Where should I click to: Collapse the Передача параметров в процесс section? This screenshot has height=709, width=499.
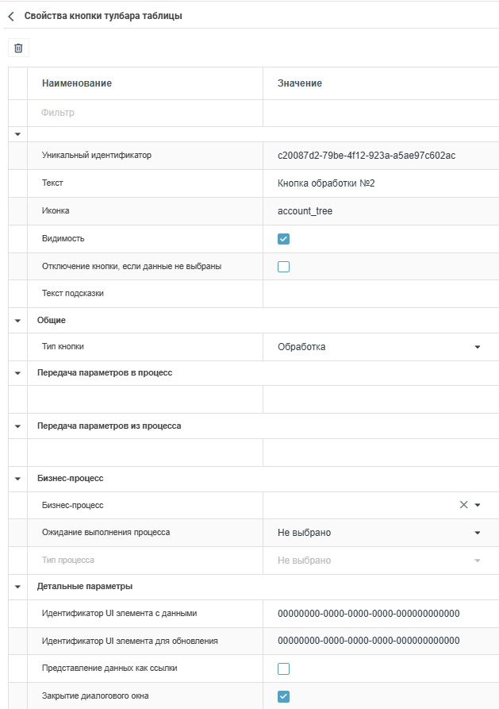tap(17, 372)
